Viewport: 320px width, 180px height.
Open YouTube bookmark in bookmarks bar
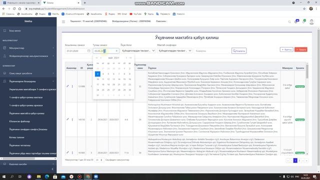click(x=135, y=14)
